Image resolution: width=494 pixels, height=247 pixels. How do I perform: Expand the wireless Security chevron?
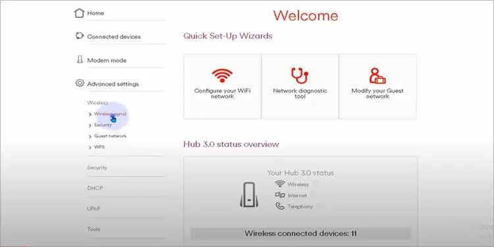pos(90,125)
